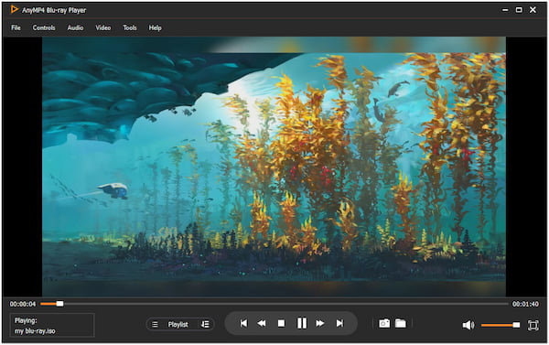
Task: Open the Audio menu
Action: (75, 27)
